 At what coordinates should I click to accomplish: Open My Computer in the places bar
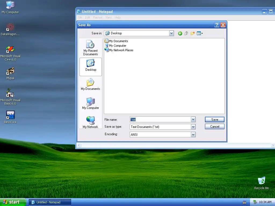coord(91,103)
